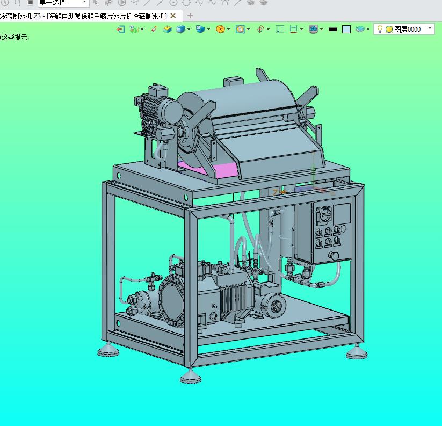Add a new tab with plus button
This screenshot has width=442, height=426.
[190, 16]
